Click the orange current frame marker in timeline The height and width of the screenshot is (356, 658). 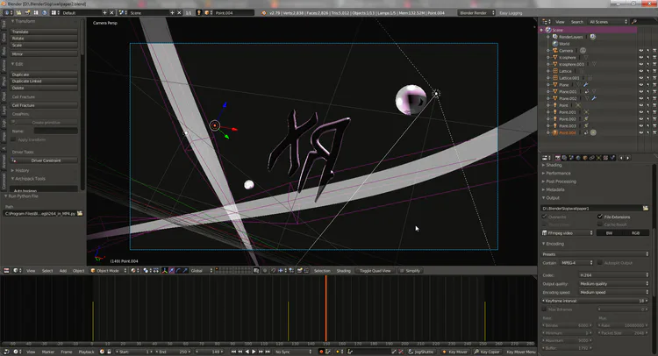[x=325, y=308]
